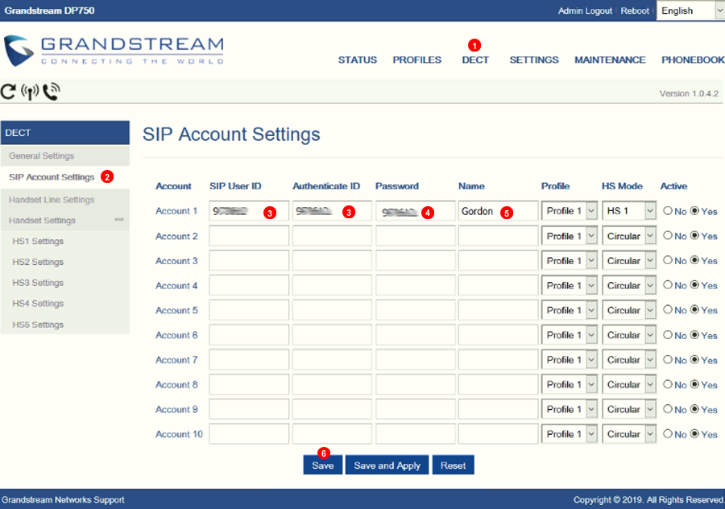
Task: Open Account 2 HS Mode dropdown
Action: coord(629,236)
